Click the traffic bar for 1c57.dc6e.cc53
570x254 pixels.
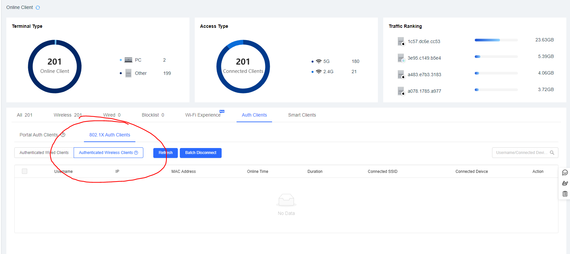[496, 40]
